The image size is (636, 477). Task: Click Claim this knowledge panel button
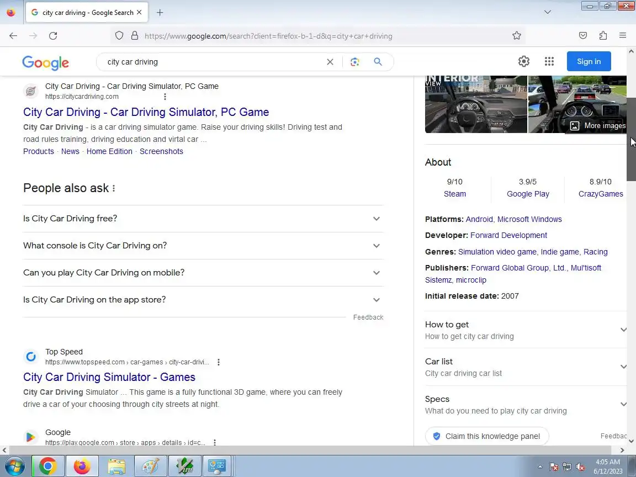click(487, 436)
